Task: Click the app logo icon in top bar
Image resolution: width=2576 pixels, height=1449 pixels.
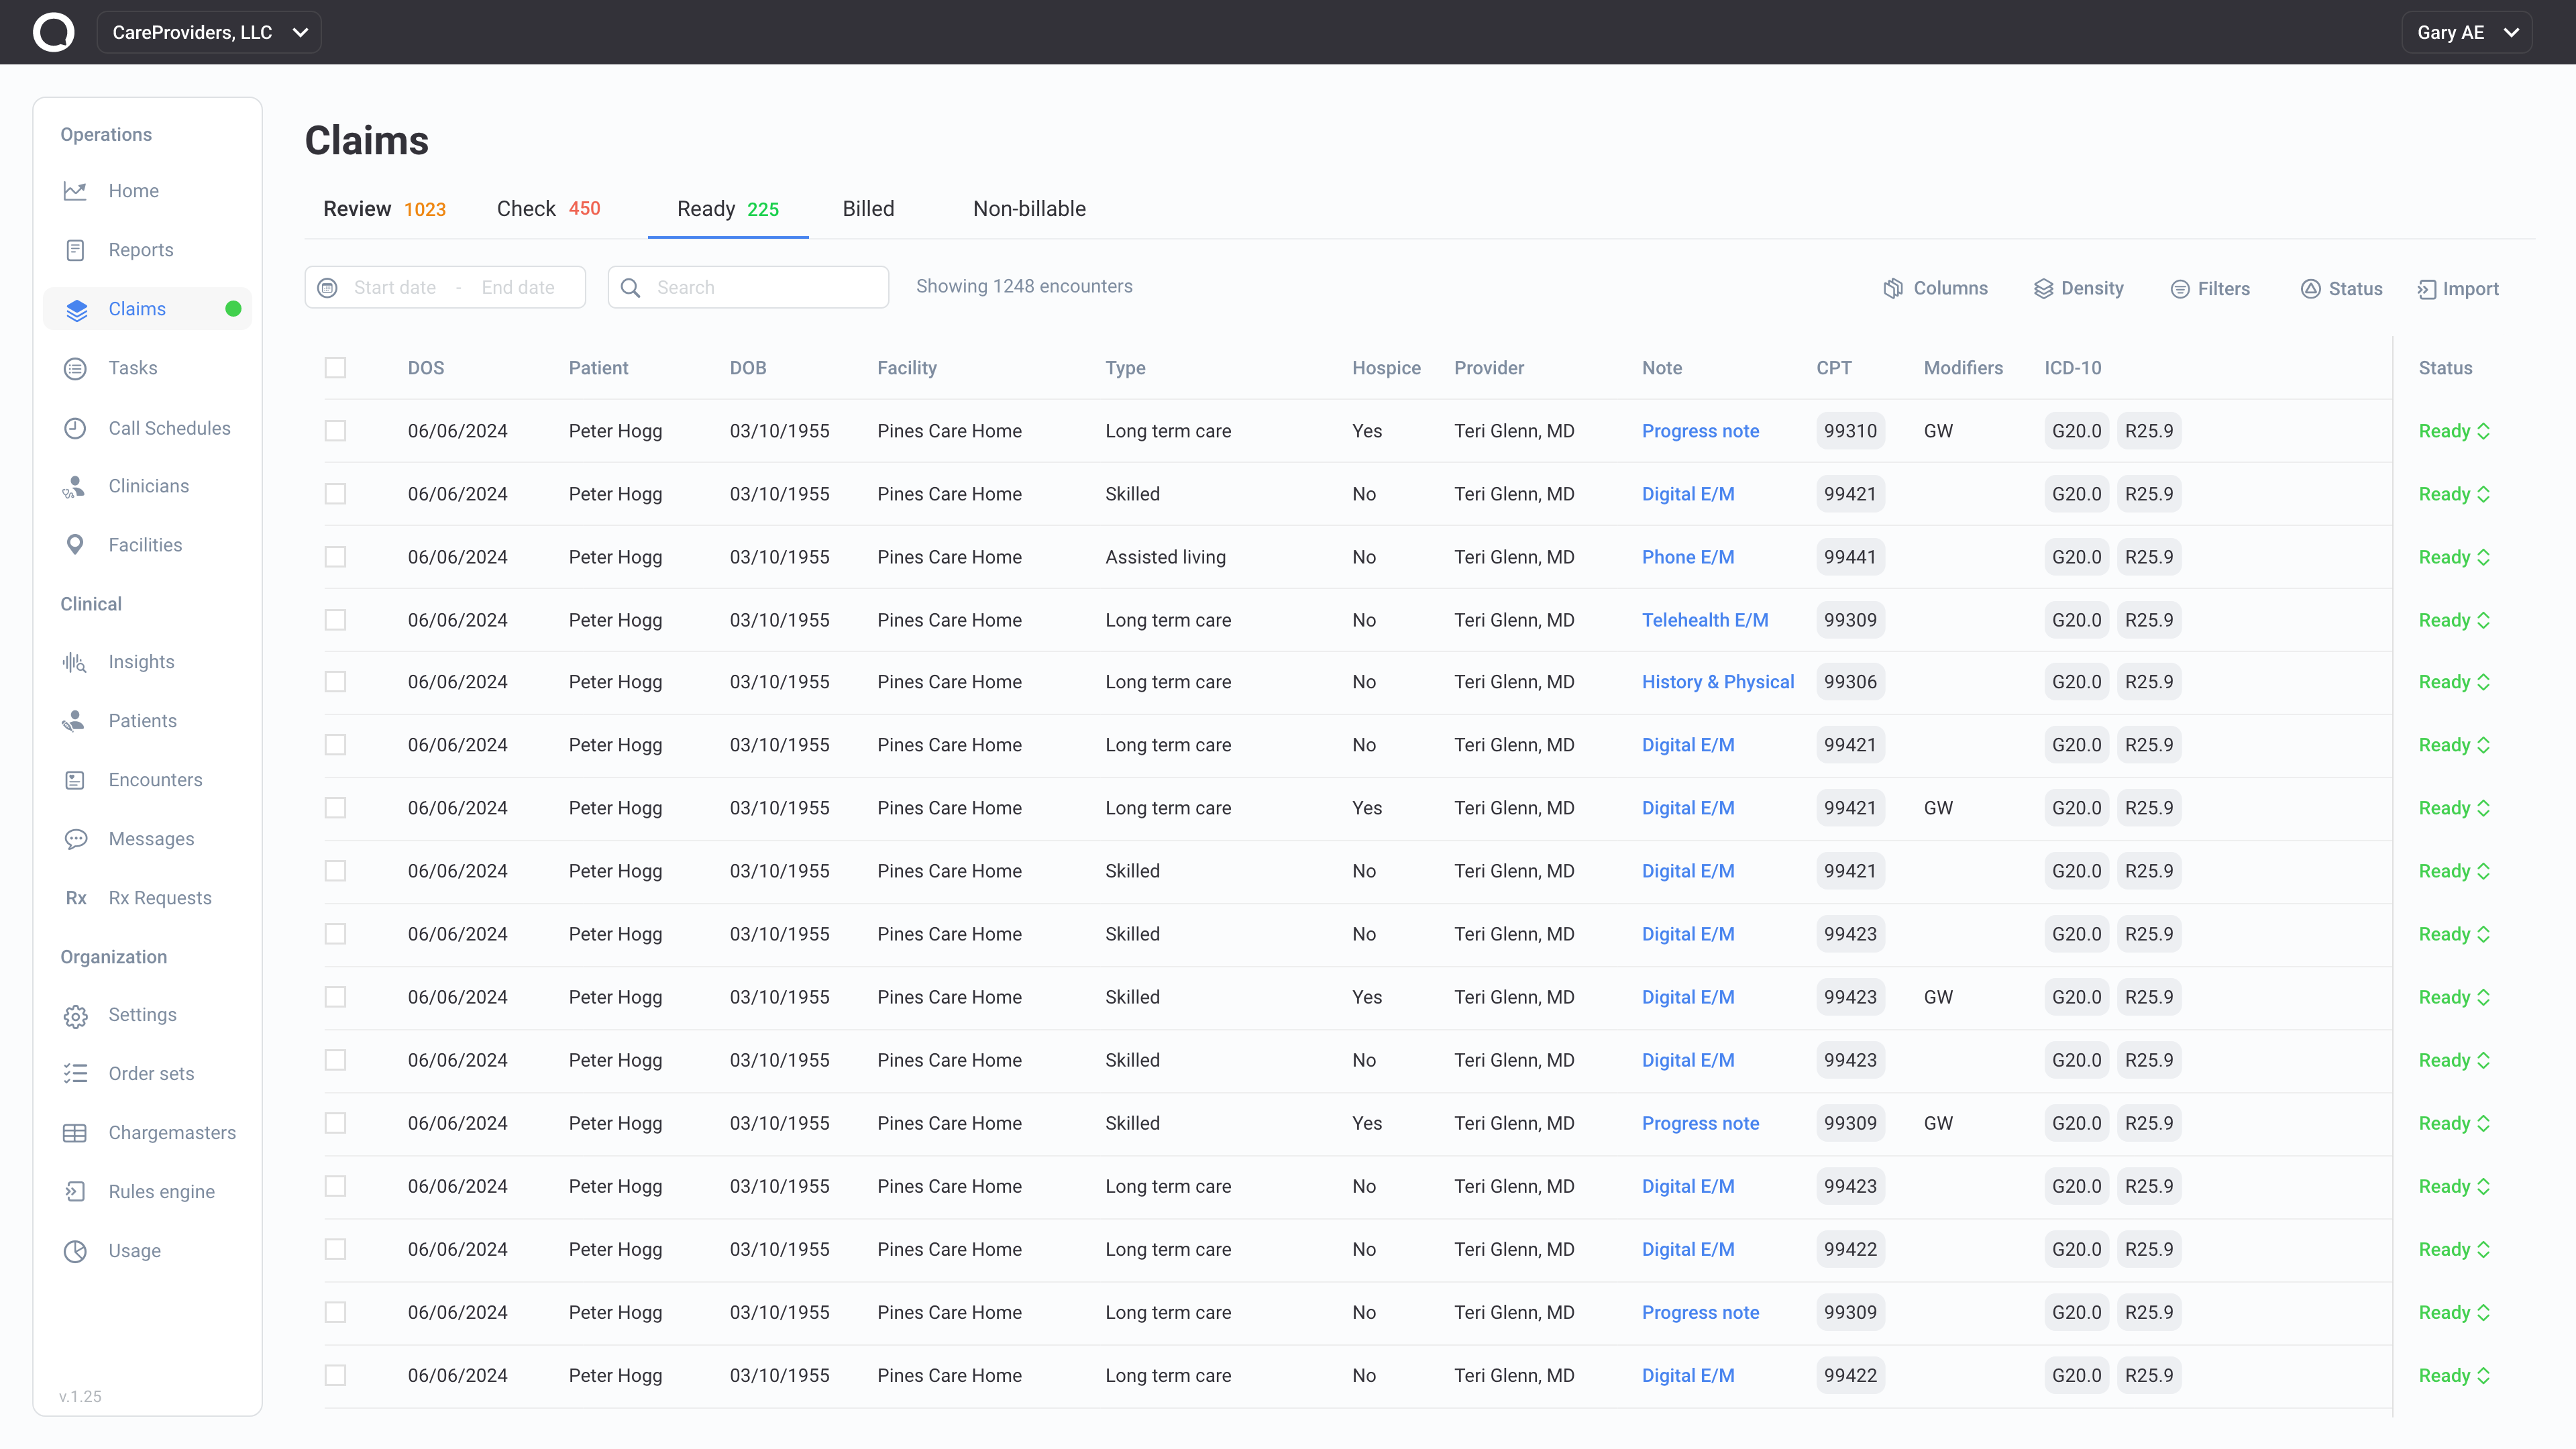Action: point(54,32)
